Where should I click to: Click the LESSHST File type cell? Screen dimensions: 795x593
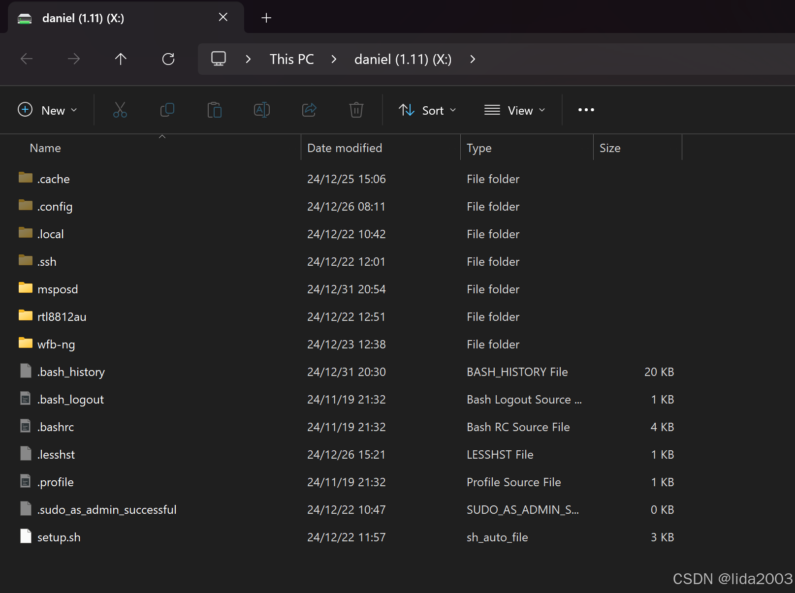point(500,455)
